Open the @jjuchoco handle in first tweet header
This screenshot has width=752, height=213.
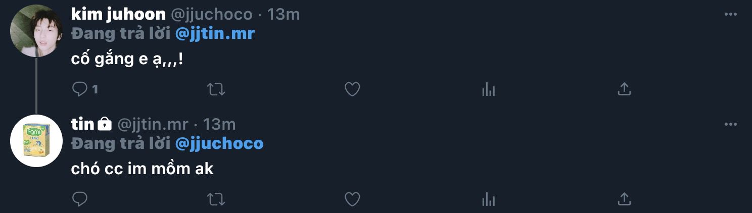coord(212,15)
